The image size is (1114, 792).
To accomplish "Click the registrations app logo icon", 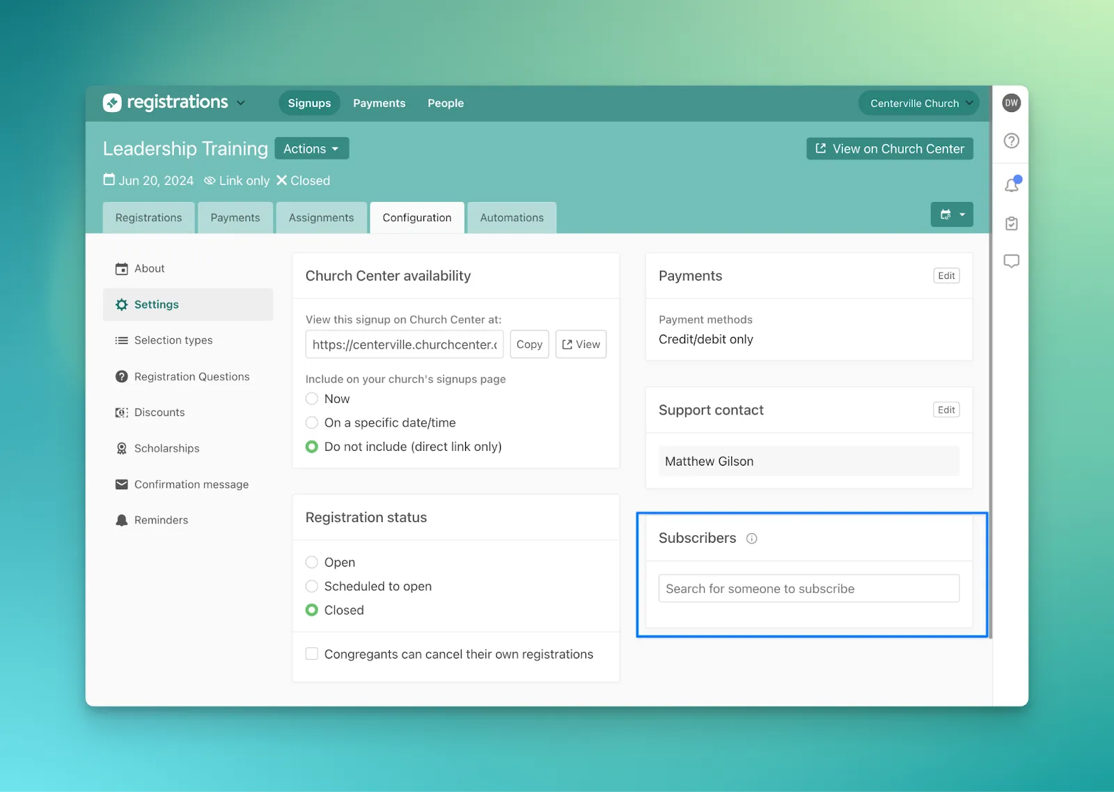I will 112,103.
